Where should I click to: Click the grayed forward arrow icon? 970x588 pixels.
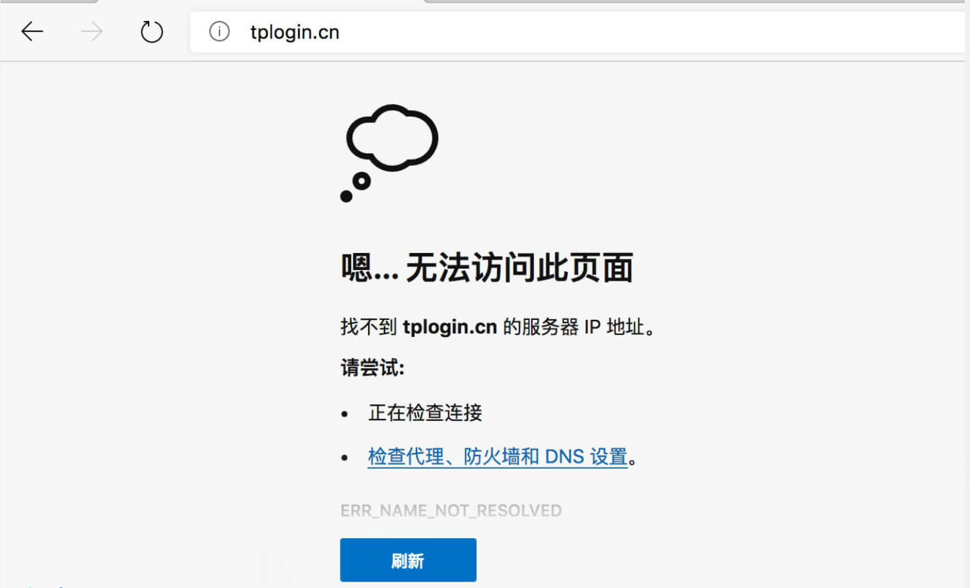pyautogui.click(x=92, y=31)
